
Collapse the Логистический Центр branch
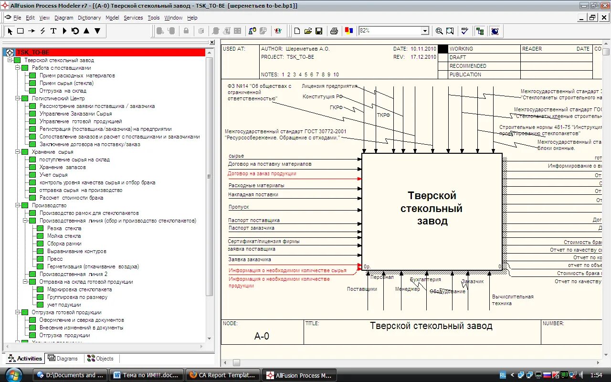18,98
